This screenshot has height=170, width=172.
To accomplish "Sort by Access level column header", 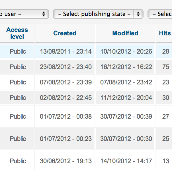I will click(17, 33).
